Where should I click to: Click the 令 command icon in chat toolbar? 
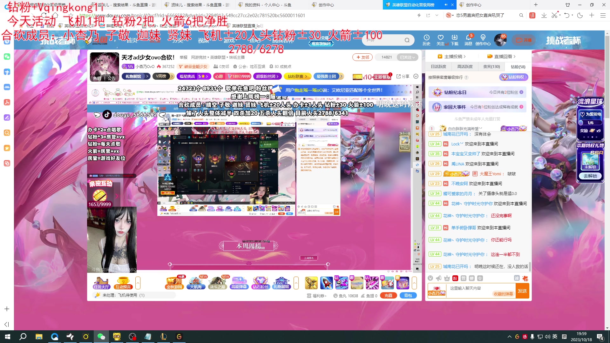coord(480,278)
